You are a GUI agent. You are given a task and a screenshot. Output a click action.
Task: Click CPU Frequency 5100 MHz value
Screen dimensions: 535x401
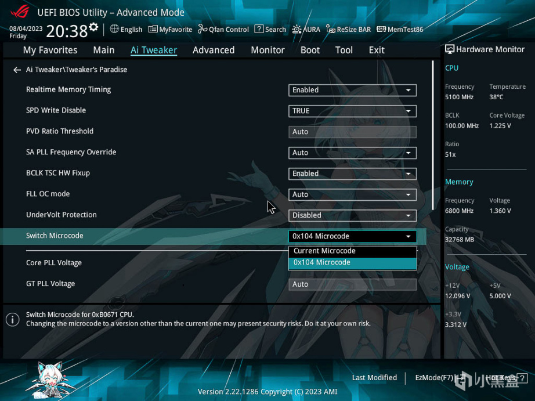459,97
